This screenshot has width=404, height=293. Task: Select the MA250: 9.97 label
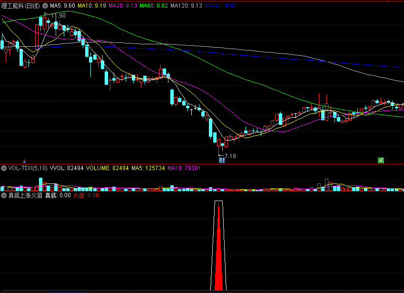(x=220, y=6)
